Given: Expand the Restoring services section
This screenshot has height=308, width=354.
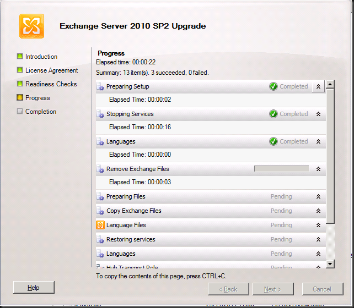Looking at the screenshot, I should tap(318, 239).
